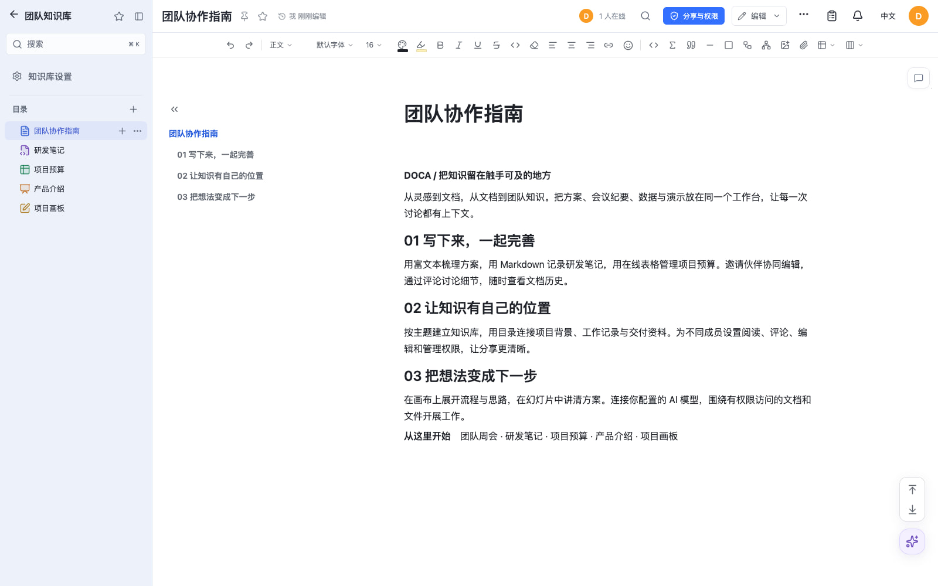Screen dimensions: 938x586
Task: Open the insert table dropdown
Action: tap(826, 45)
